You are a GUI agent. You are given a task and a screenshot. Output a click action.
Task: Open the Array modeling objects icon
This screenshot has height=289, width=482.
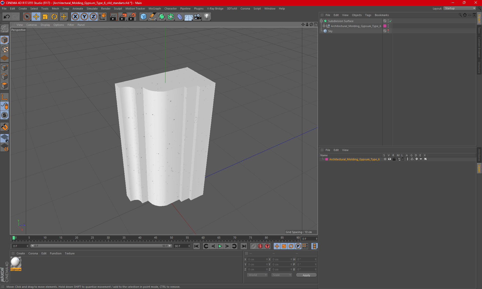[171, 17]
